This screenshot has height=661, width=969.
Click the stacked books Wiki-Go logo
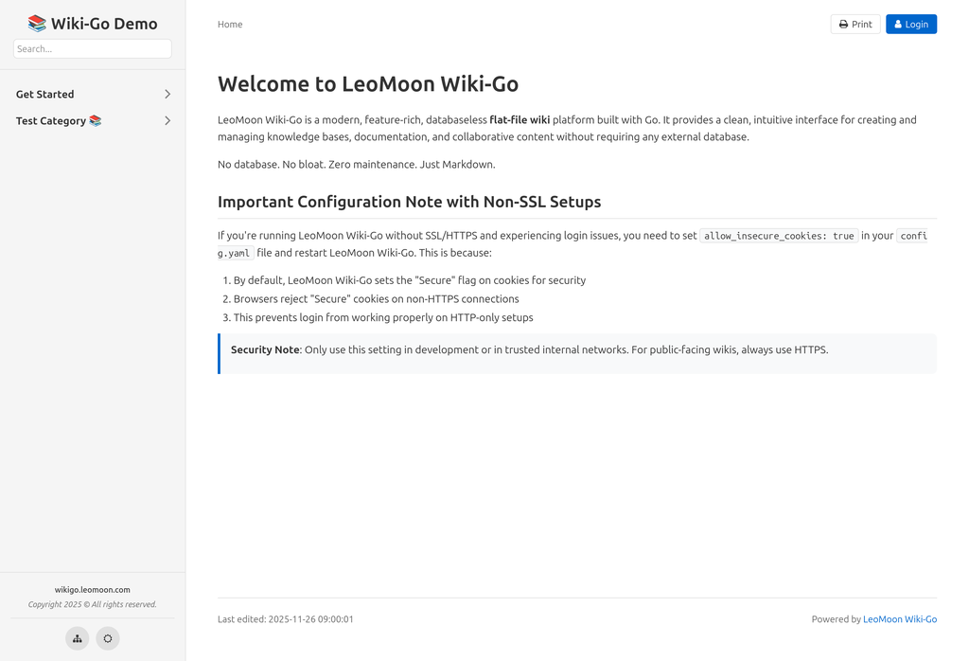[x=37, y=24]
